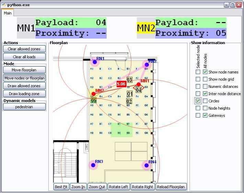Maximize the python.exe window
244x193 pixels.
pos(232,5)
